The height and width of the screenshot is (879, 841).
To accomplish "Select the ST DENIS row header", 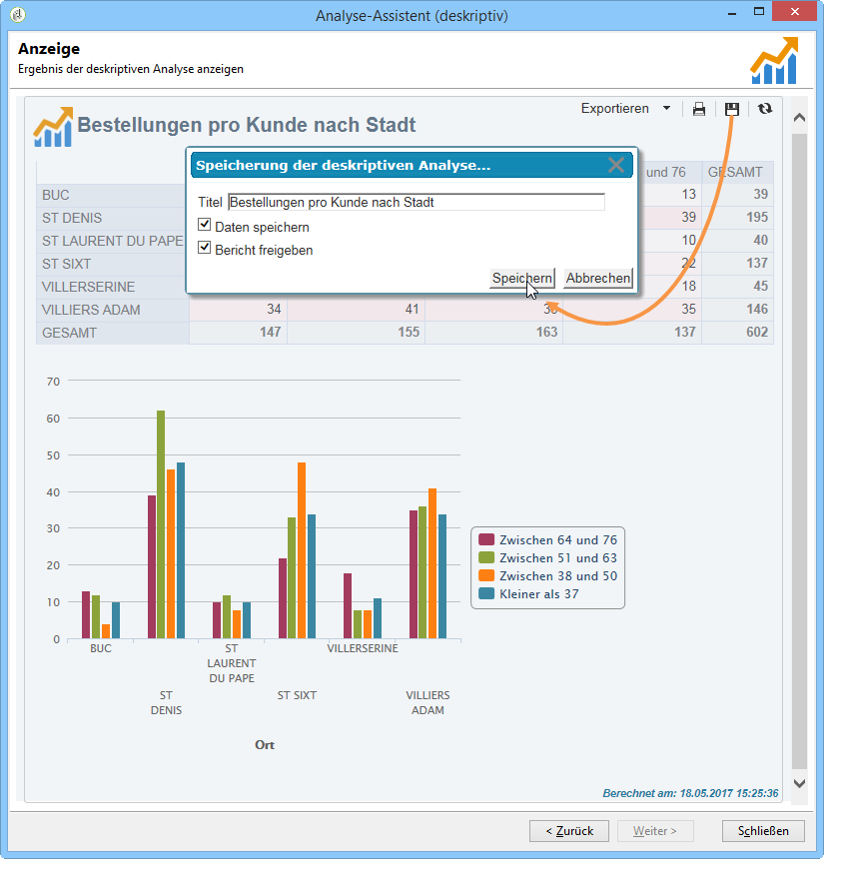I will [112, 218].
